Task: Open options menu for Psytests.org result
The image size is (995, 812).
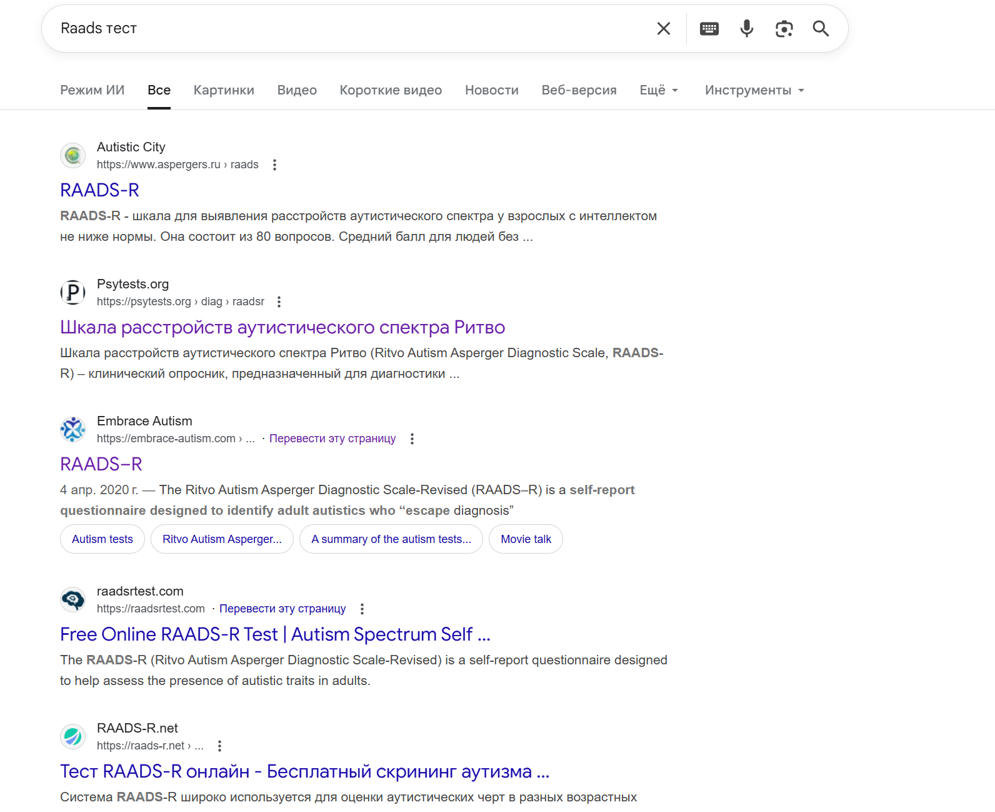Action: 279,302
